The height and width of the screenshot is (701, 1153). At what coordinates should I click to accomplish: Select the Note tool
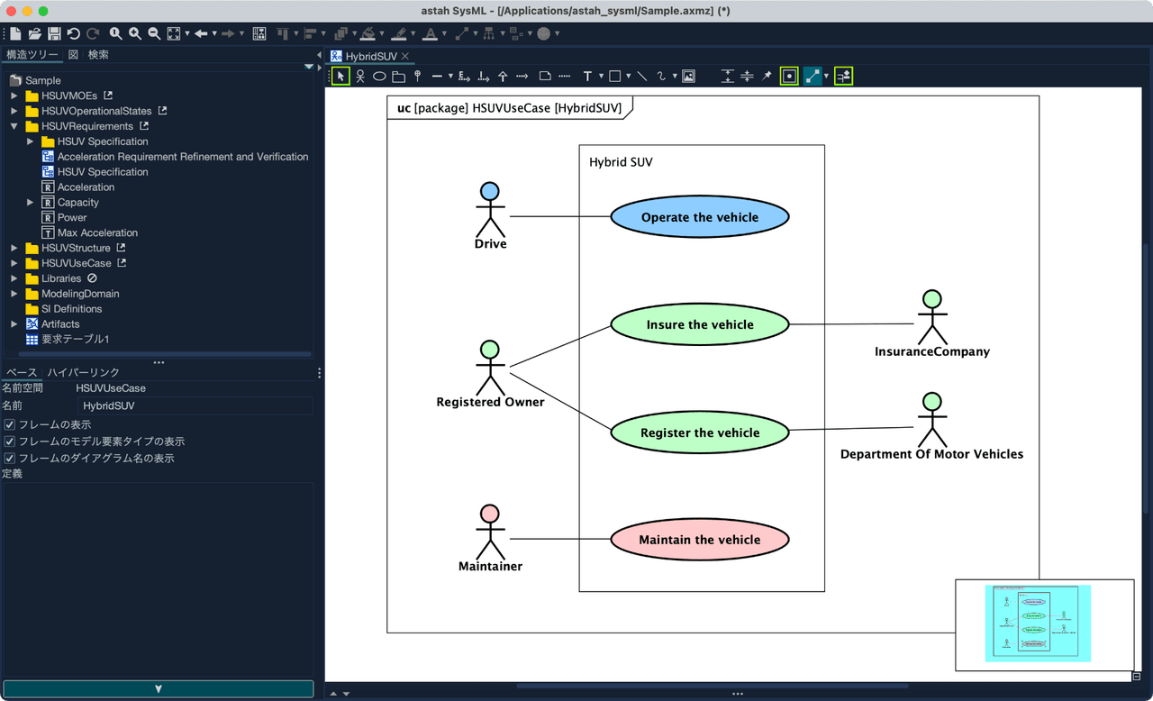(545, 77)
